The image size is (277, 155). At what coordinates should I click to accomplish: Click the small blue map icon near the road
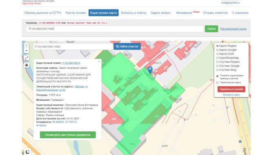(x=240, y=142)
